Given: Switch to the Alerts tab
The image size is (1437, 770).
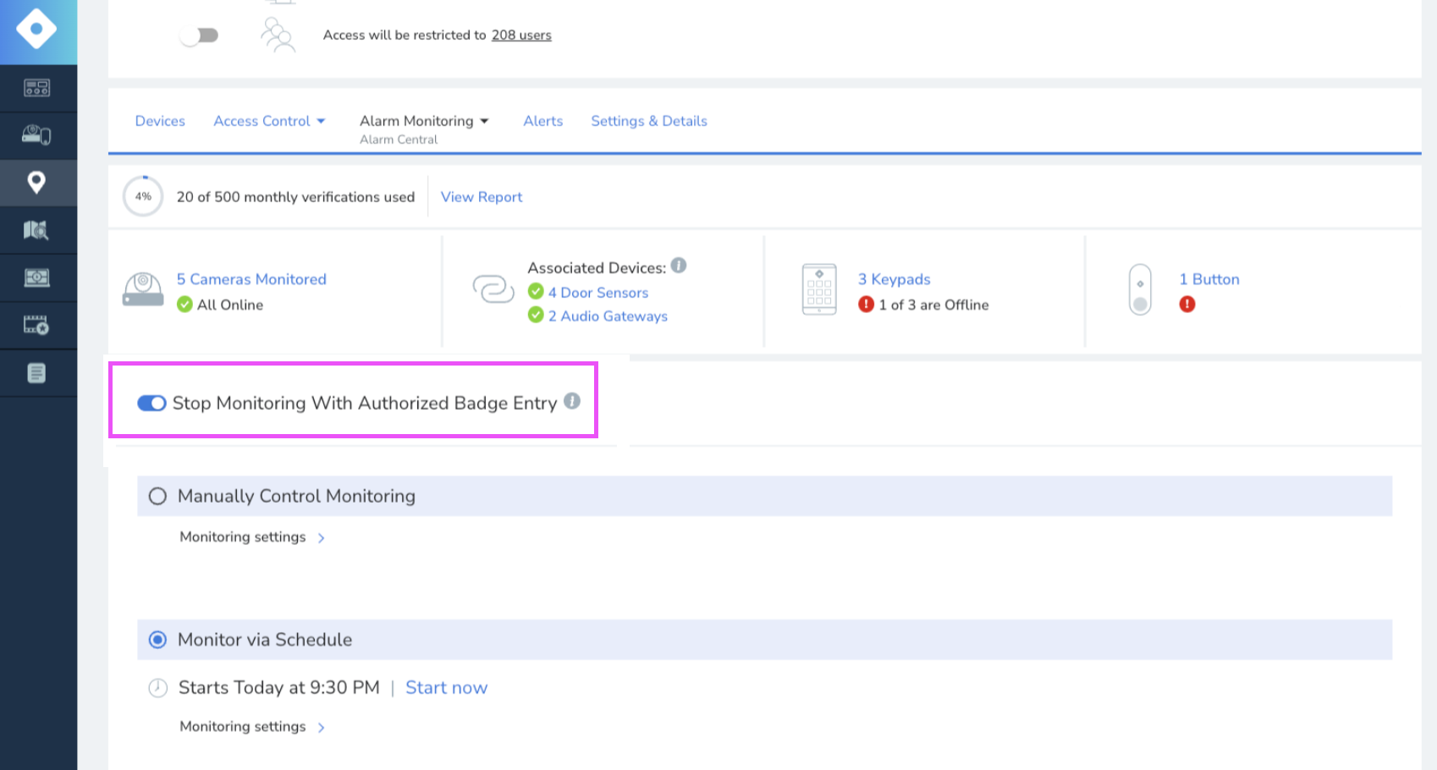Looking at the screenshot, I should coord(542,121).
